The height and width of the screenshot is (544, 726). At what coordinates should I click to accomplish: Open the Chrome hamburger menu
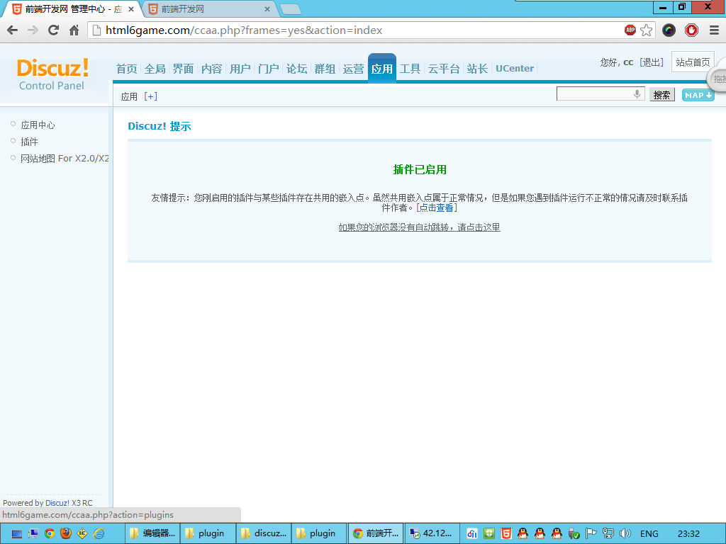714,30
